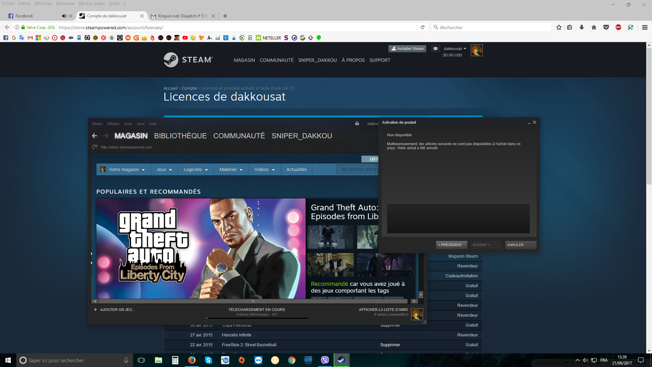
Task: Bookmark this page with the star icon
Action: tap(559, 28)
